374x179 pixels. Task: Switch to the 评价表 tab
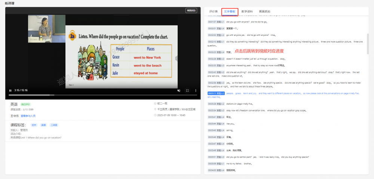pyautogui.click(x=214, y=12)
